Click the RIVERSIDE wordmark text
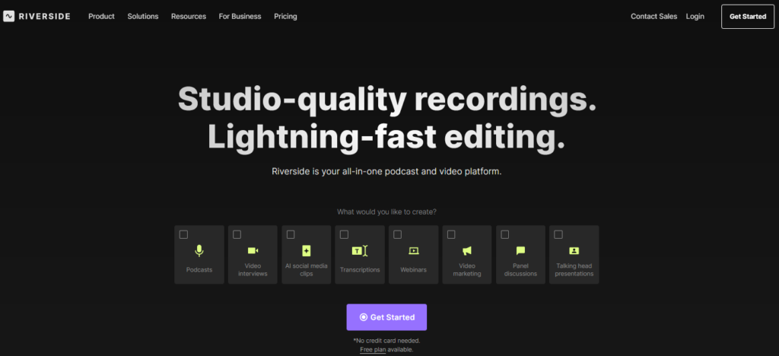This screenshot has height=356, width=779. [44, 17]
